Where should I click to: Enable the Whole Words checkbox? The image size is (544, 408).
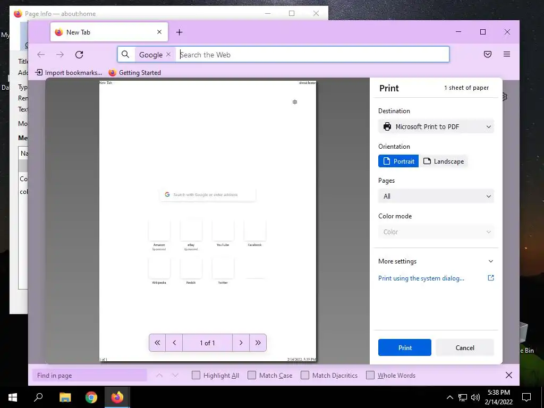click(x=370, y=376)
